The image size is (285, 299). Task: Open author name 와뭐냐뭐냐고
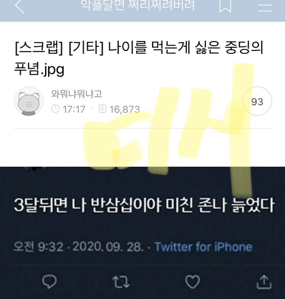point(77,94)
